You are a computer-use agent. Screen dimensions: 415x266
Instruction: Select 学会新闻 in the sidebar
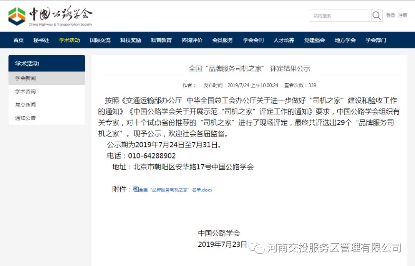pyautogui.click(x=25, y=78)
